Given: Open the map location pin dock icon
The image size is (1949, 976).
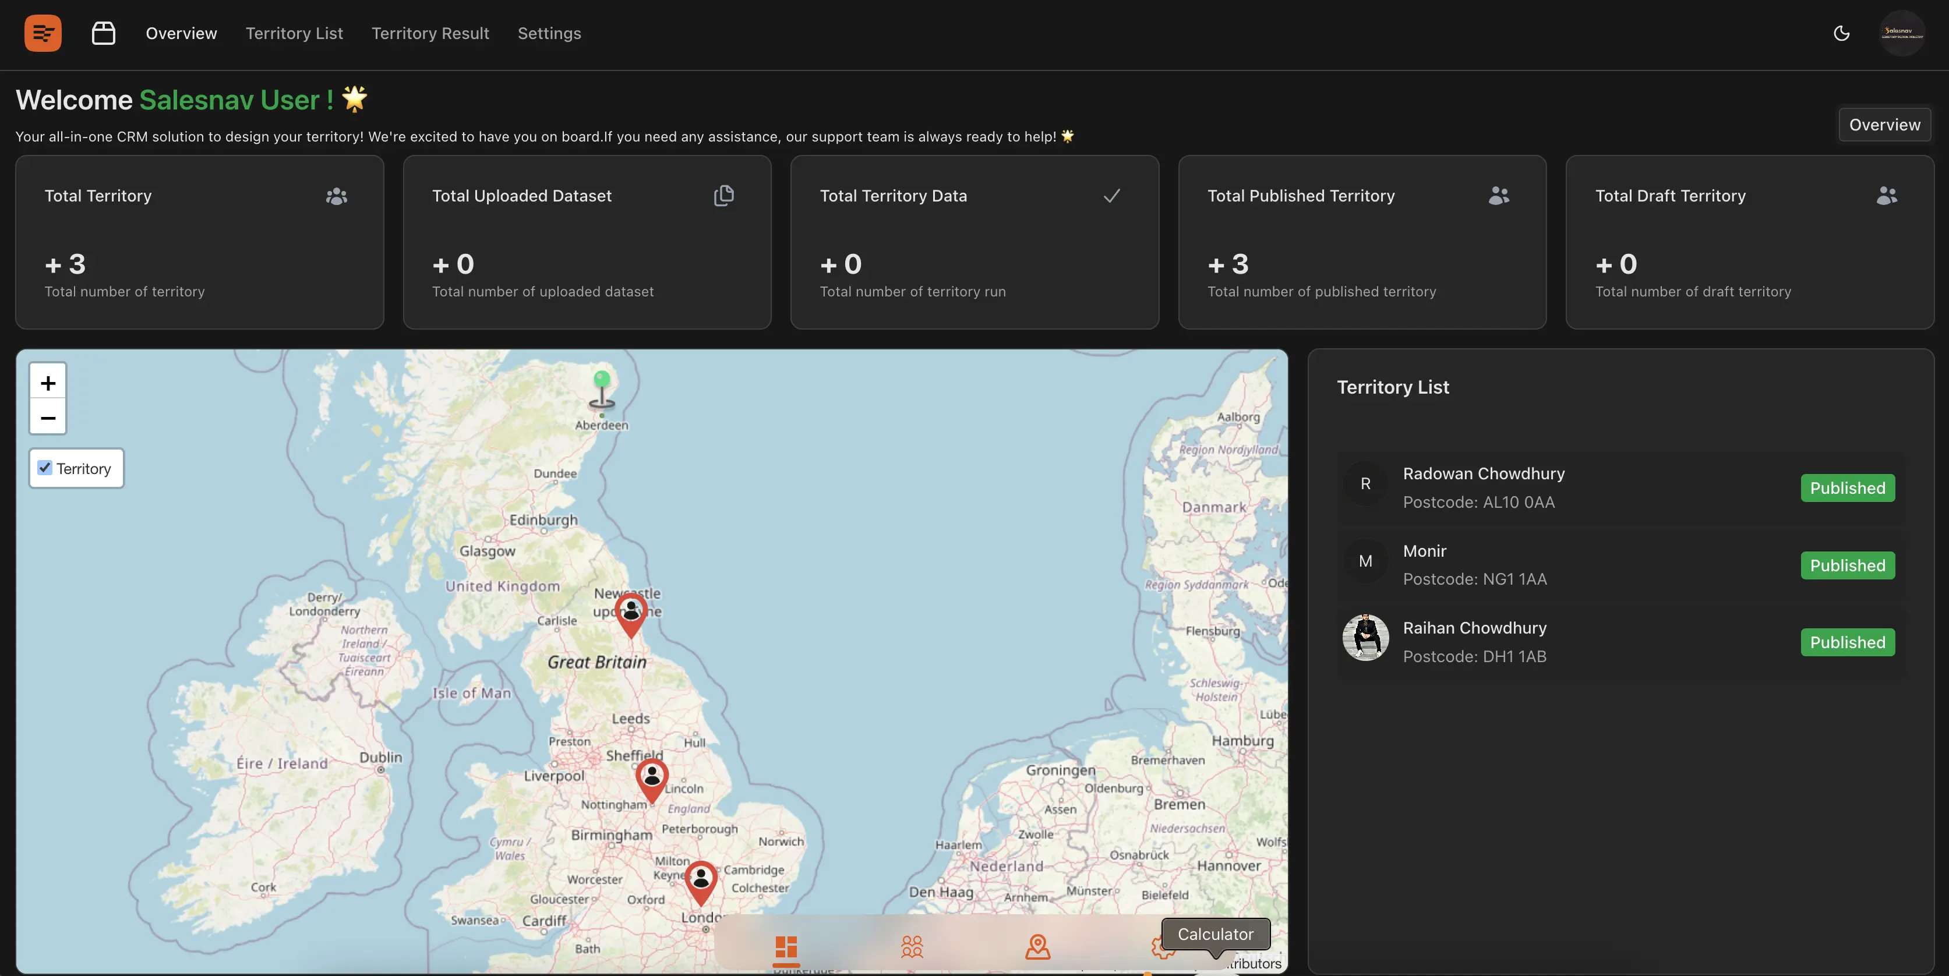Looking at the screenshot, I should [x=1038, y=947].
